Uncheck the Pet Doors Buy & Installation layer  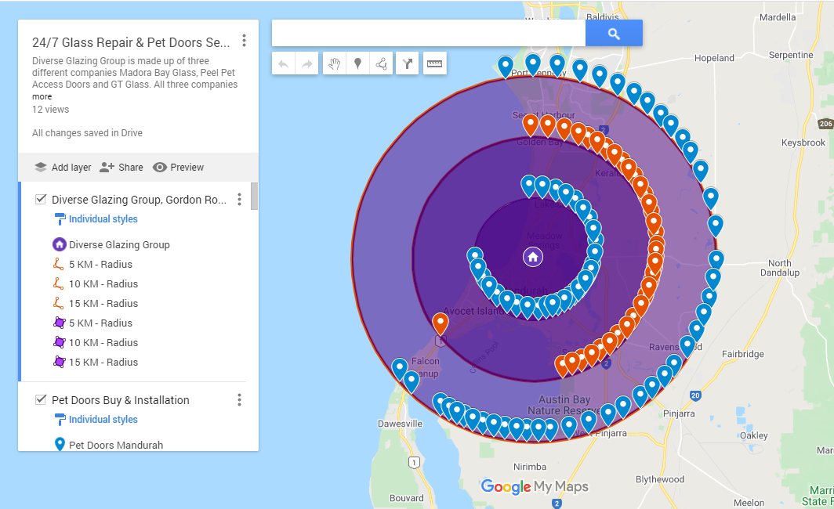40,399
